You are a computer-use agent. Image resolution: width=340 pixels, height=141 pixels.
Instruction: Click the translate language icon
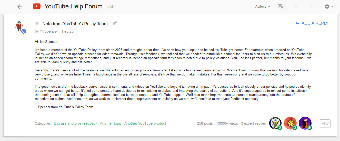tap(281, 7)
